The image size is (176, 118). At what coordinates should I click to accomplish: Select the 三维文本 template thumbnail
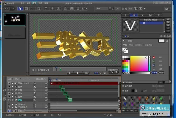click(x=14, y=19)
